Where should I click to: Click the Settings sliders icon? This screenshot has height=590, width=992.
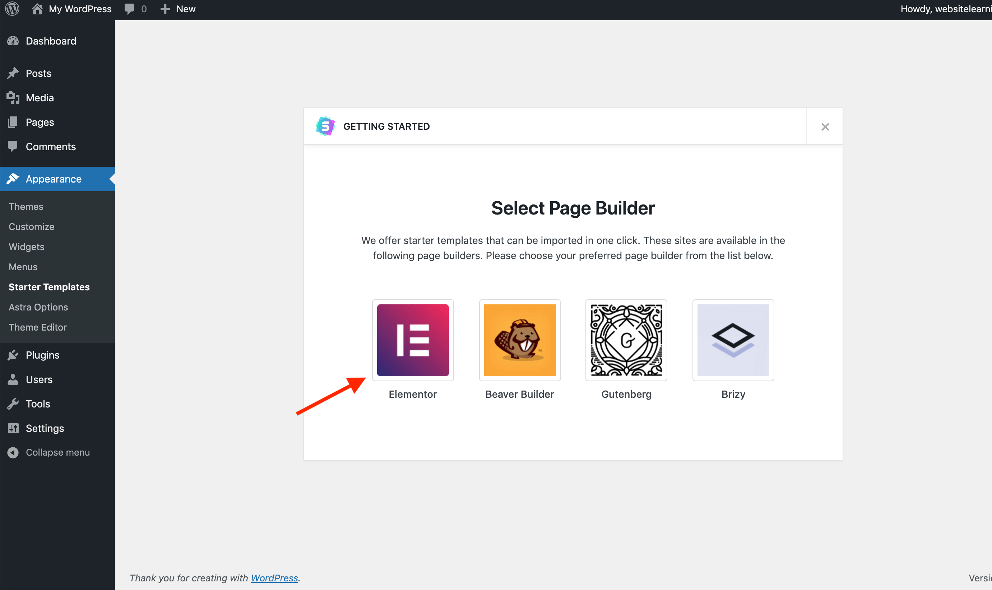(13, 428)
